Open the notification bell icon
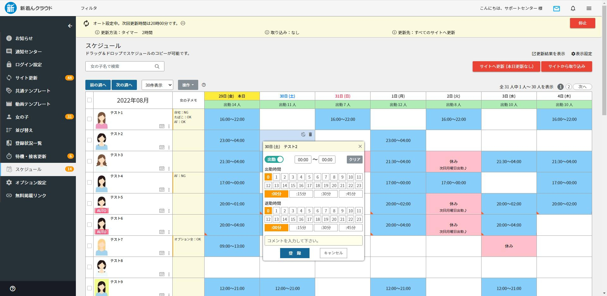Viewport: 607px width, 296px height. click(x=573, y=9)
